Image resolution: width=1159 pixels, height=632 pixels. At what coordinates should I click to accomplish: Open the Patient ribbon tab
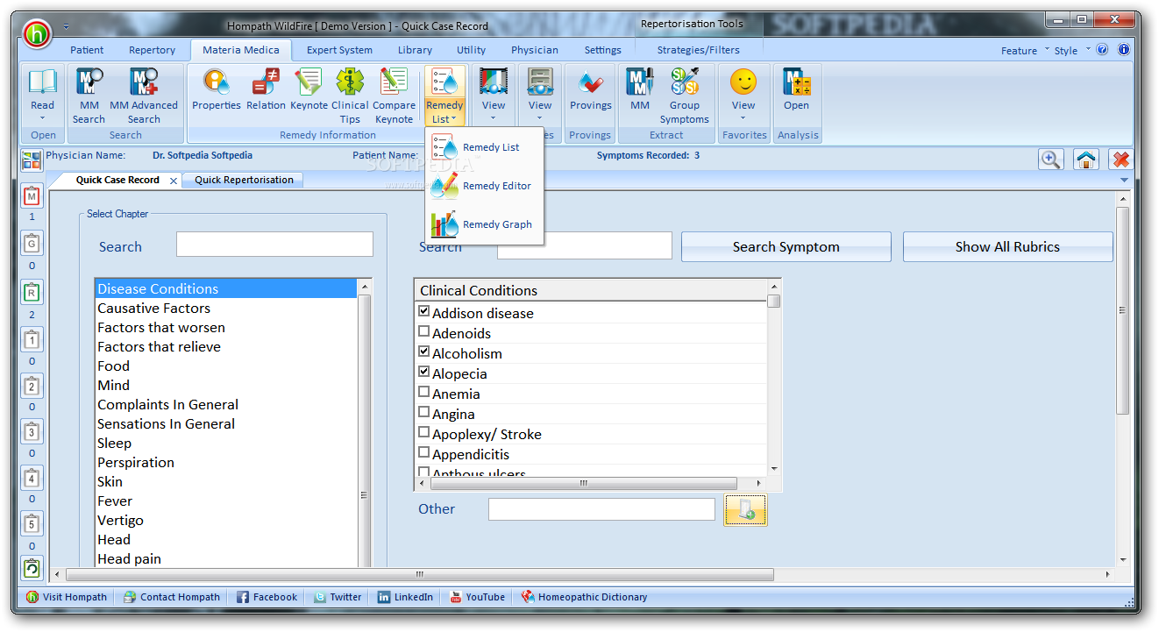(x=87, y=50)
